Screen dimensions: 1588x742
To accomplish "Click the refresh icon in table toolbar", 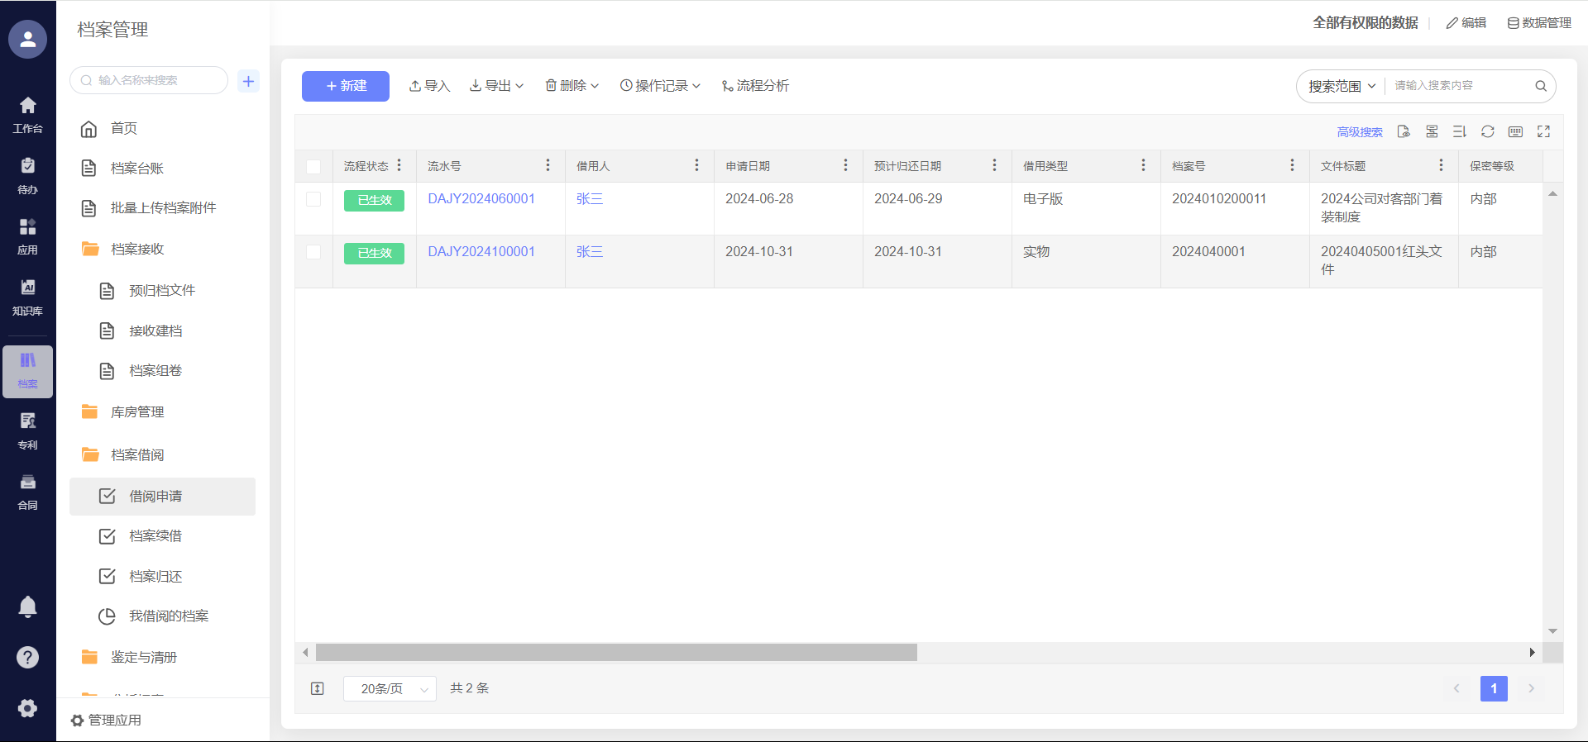I will coord(1487,131).
